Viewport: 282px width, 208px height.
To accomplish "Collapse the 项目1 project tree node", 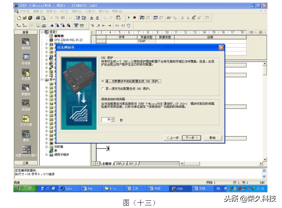I will pyautogui.click(x=42, y=32).
